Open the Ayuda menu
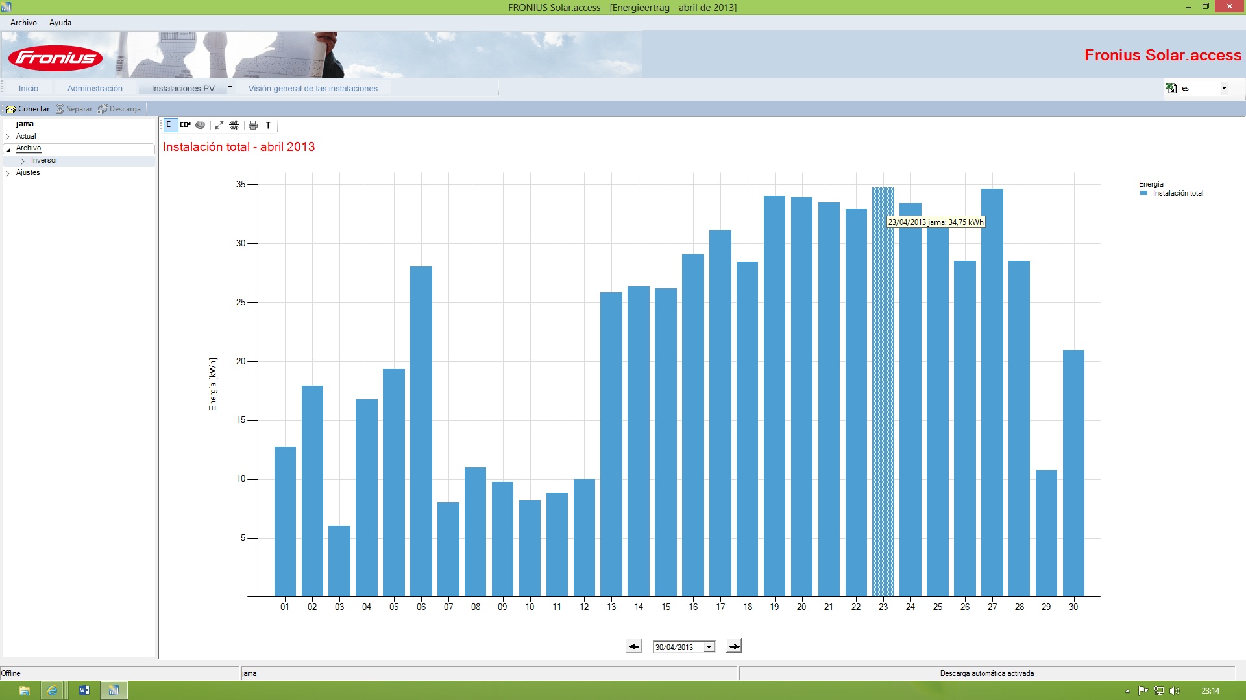 click(60, 23)
